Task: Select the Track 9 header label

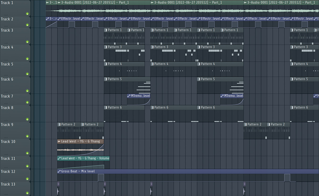Action: click(7, 125)
